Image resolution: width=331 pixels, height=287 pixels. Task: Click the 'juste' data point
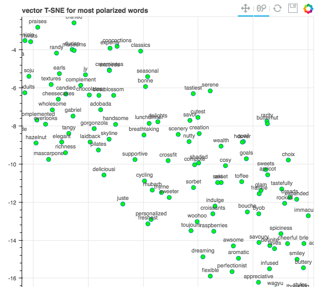pos(123,204)
